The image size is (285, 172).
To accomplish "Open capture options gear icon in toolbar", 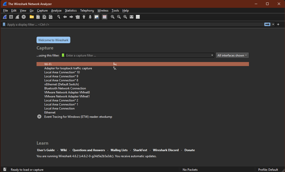I will pyautogui.click(x=24, y=17).
